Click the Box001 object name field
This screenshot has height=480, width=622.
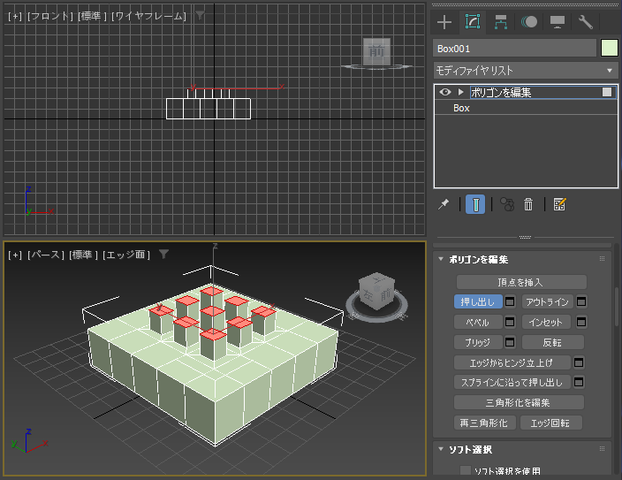514,49
